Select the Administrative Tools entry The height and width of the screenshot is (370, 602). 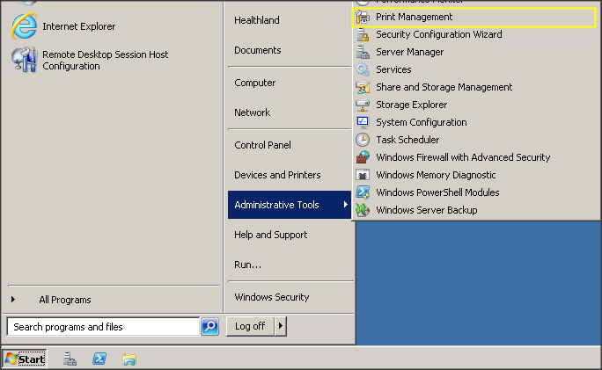pos(290,205)
